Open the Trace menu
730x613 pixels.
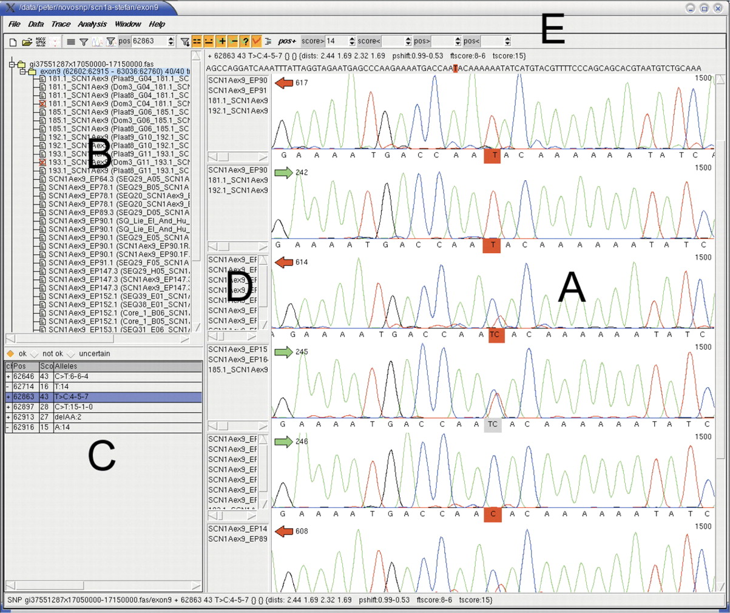coord(61,24)
